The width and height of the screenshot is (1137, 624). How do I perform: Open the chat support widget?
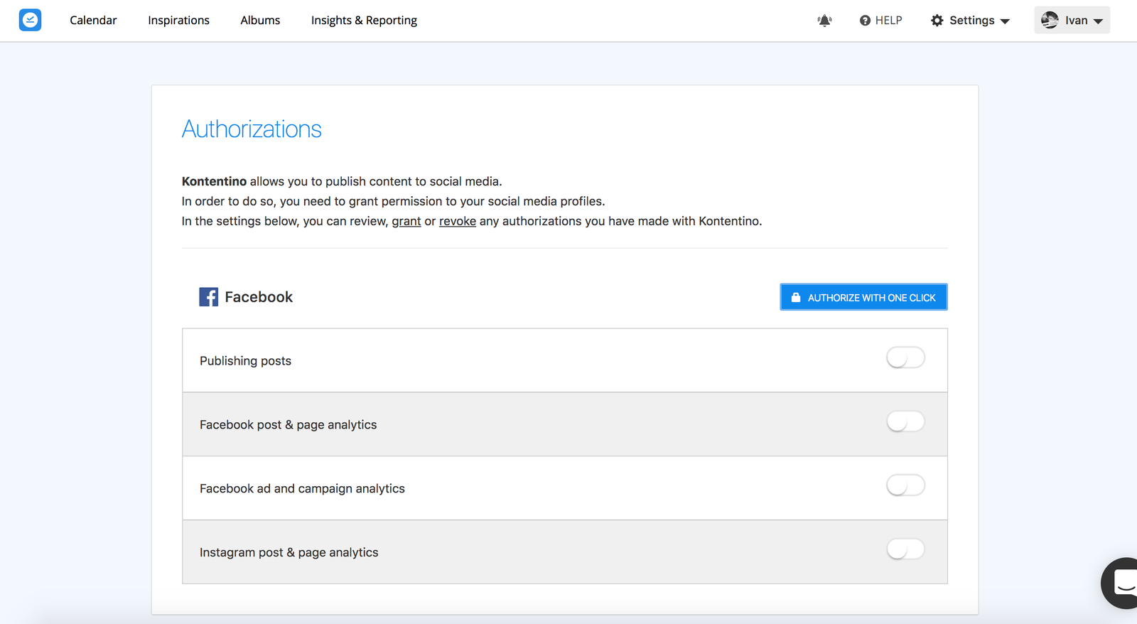point(1123,583)
